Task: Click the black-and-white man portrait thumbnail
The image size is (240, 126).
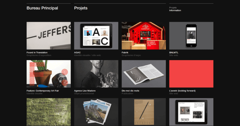Action: tap(96, 74)
